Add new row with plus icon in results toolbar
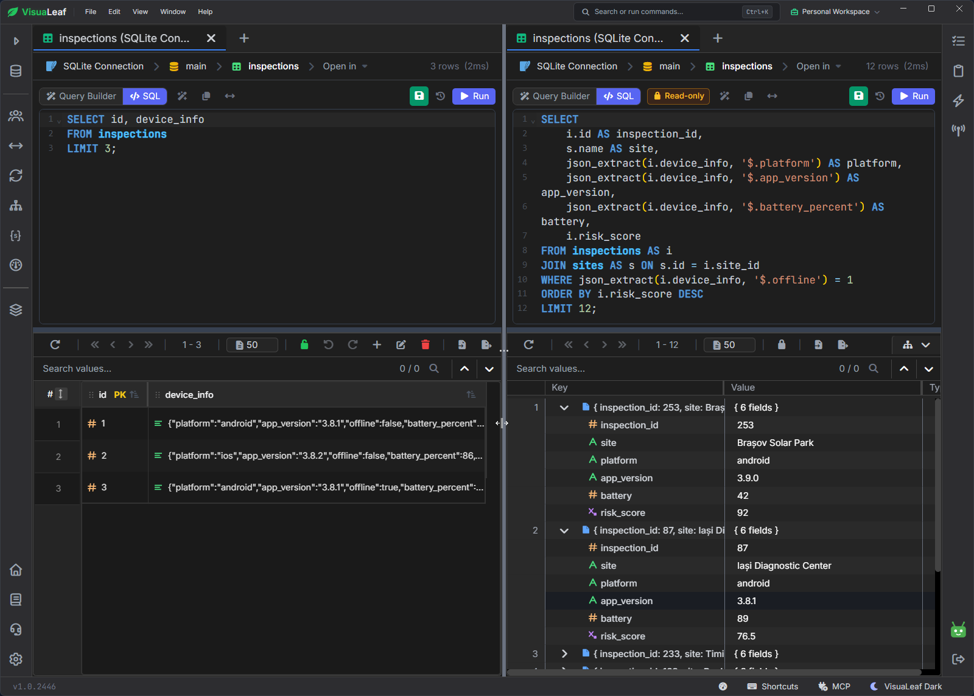The height and width of the screenshot is (696, 974). (x=377, y=345)
